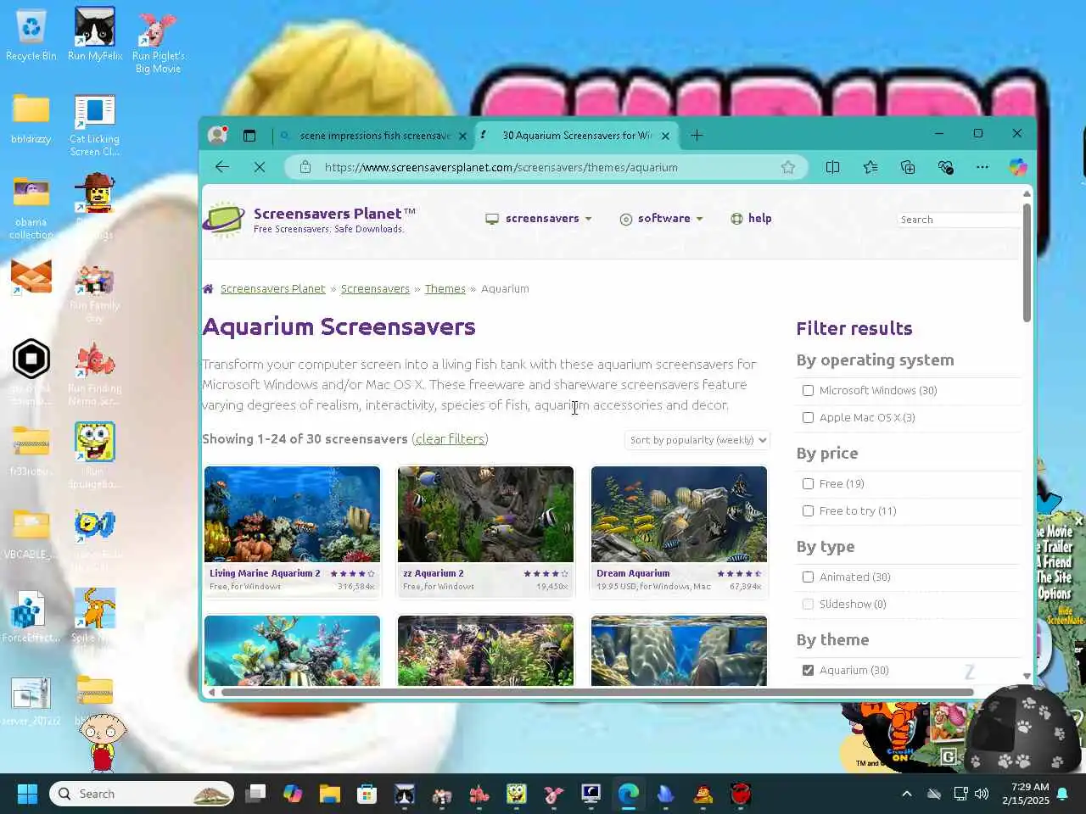Open Copilot sidebar icon in Edge
Viewport: 1086px width, 814px height.
point(1018,167)
